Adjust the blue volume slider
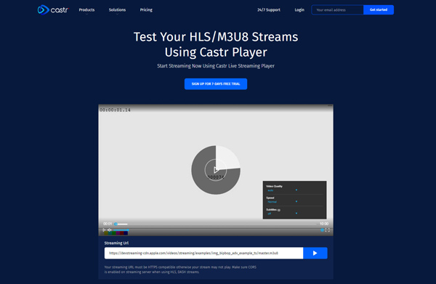 (121, 230)
